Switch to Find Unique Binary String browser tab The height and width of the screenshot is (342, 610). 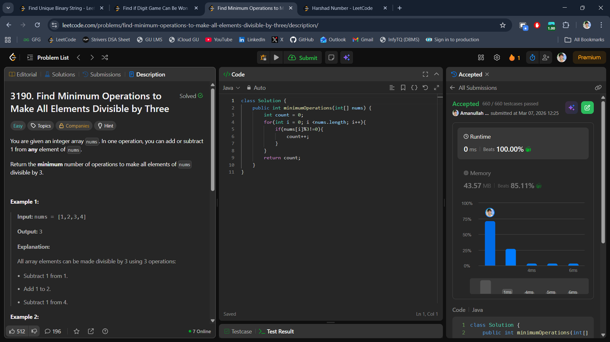click(62, 8)
